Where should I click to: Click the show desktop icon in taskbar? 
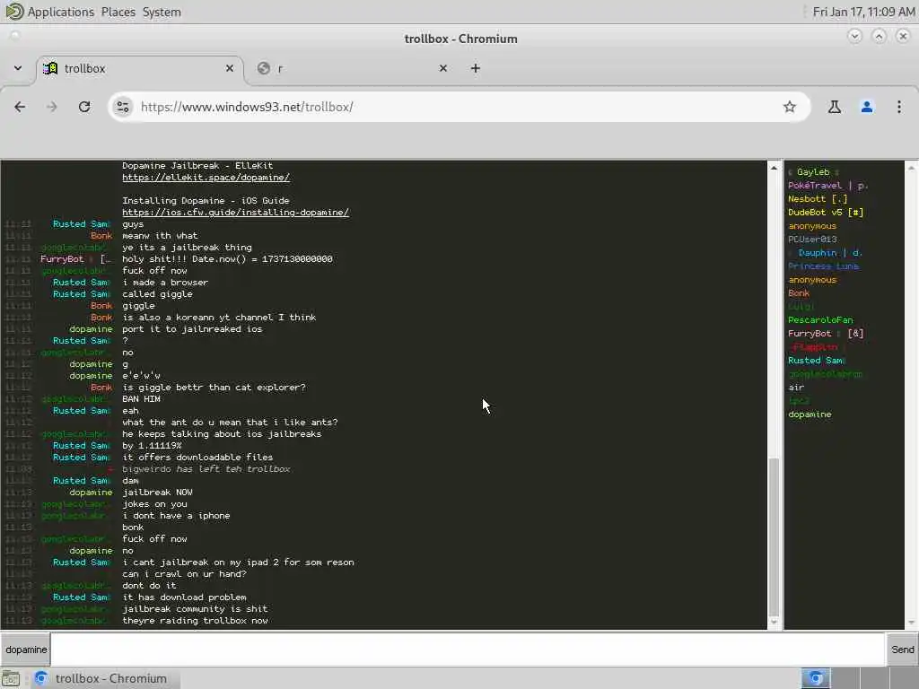(x=11, y=678)
